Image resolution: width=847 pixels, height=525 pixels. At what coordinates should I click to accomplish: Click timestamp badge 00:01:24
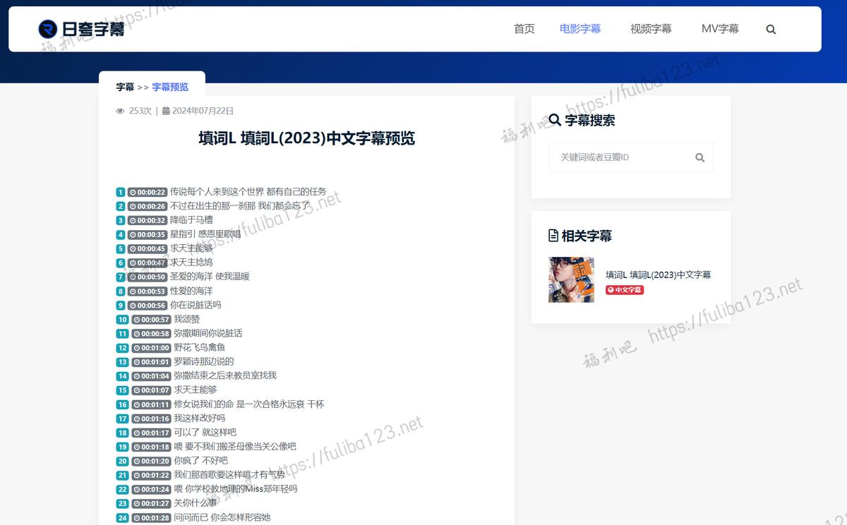(152, 489)
